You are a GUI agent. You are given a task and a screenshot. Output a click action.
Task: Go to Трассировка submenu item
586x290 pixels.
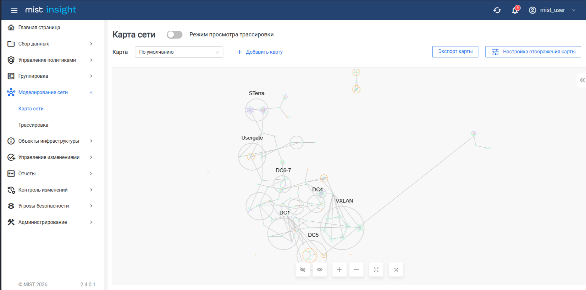tap(33, 125)
